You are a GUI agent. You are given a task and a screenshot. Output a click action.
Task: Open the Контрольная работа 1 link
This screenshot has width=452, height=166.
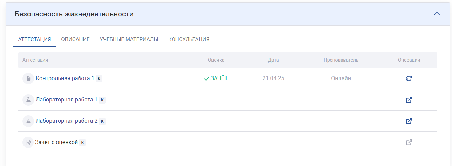coord(65,78)
